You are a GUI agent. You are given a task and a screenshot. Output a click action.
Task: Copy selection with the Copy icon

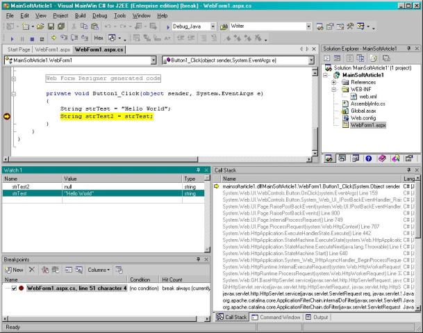pos(84,26)
